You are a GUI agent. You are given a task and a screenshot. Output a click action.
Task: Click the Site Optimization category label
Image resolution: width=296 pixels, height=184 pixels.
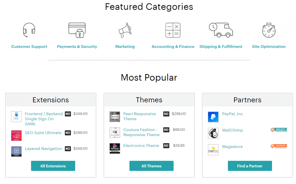[269, 46]
